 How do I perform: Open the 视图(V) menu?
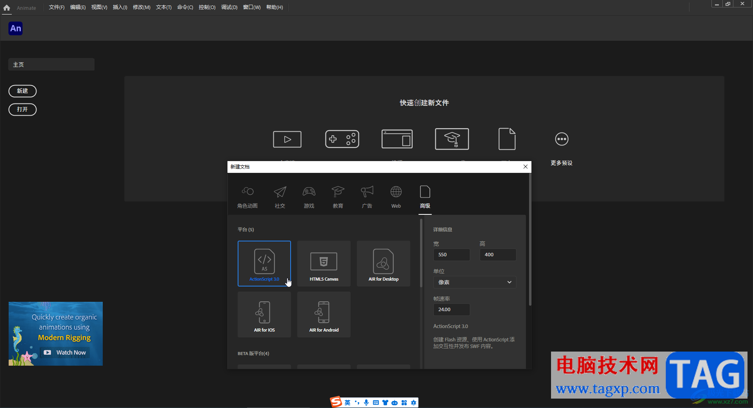(x=99, y=7)
